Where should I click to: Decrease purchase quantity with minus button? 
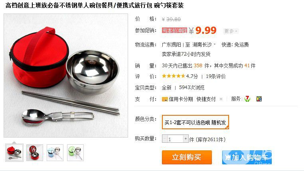point(165,139)
